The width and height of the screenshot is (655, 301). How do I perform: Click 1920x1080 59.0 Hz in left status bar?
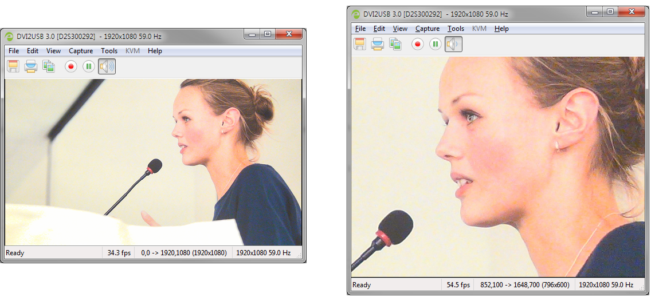pyautogui.click(x=263, y=252)
